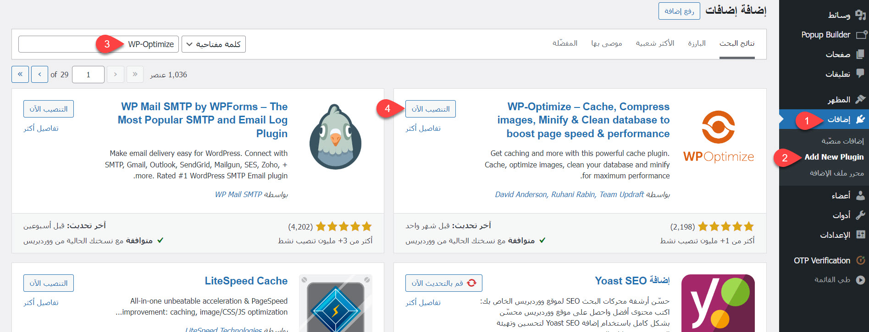The image size is (869, 332).
Task: Click the Comments (تعليقات) bubble icon
Action: click(861, 74)
